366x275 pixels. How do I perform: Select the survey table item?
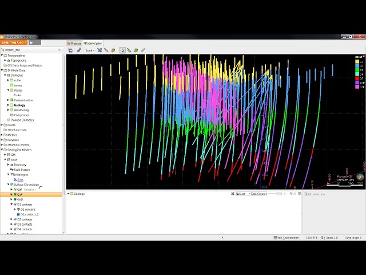(x=18, y=85)
